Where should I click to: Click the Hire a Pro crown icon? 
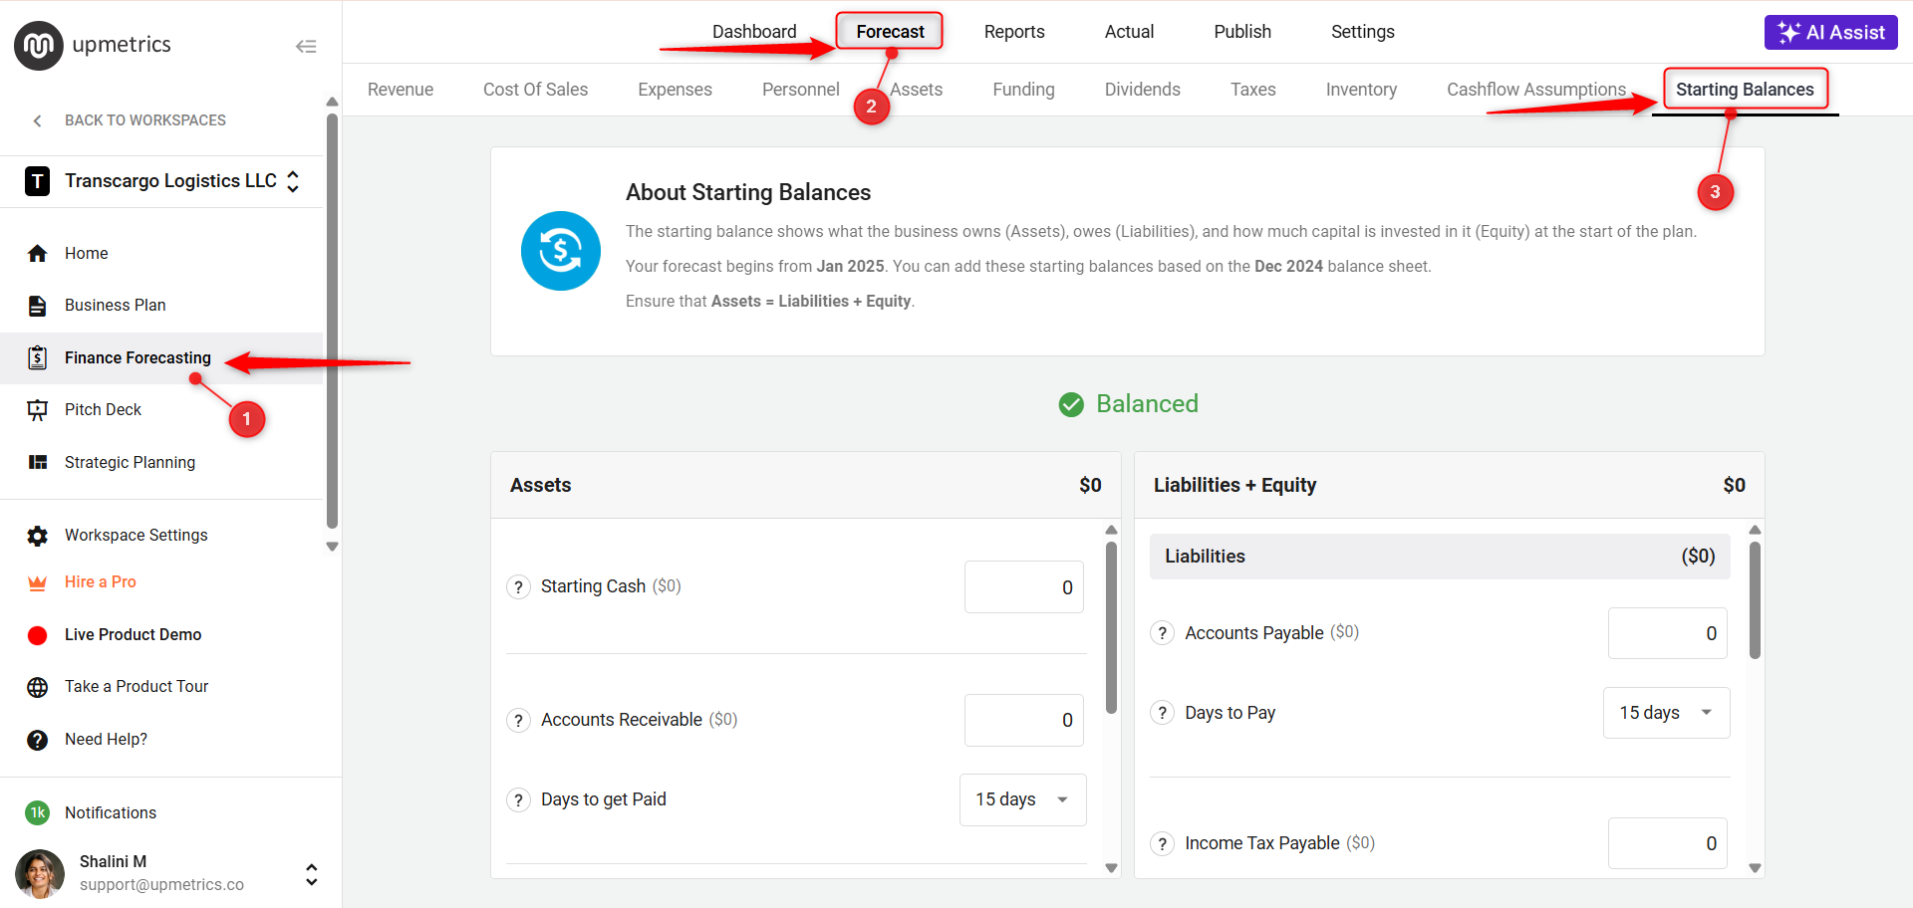pyautogui.click(x=38, y=582)
